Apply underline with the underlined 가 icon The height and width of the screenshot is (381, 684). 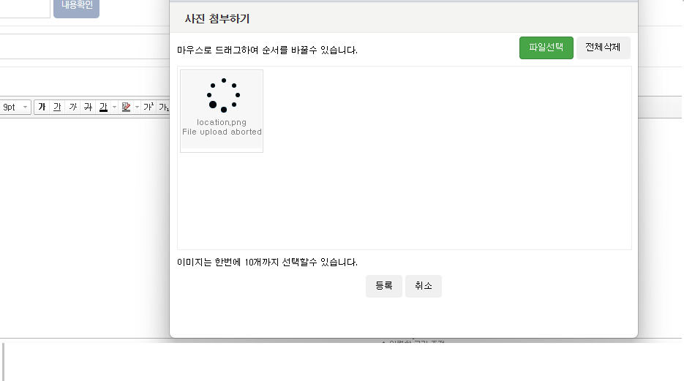(x=57, y=107)
